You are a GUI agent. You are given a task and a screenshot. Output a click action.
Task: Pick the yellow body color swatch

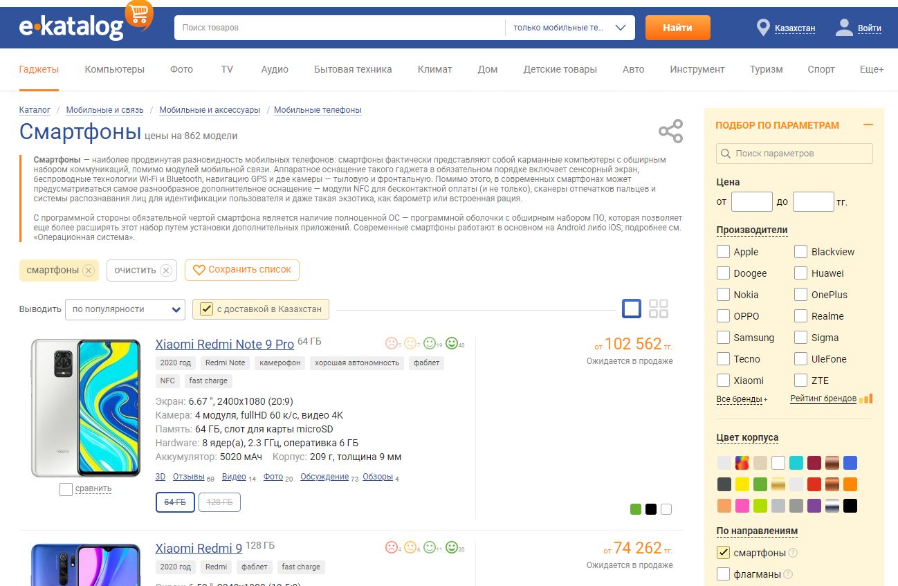742,484
